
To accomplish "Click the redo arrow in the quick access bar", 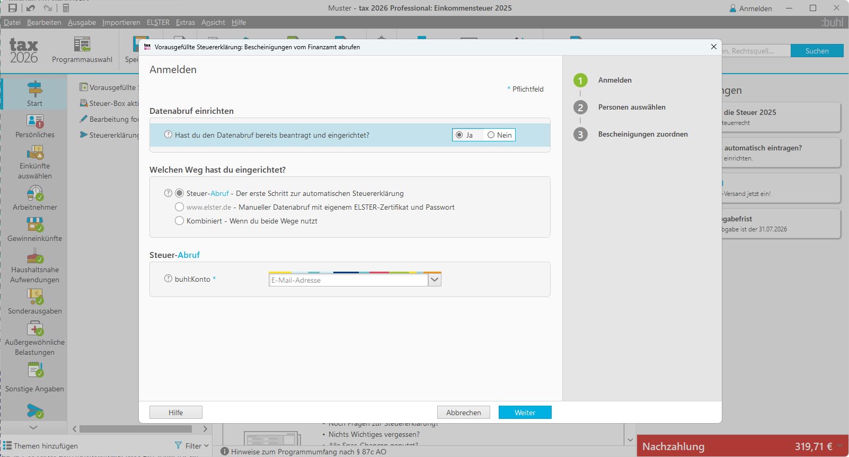I will click(x=48, y=8).
